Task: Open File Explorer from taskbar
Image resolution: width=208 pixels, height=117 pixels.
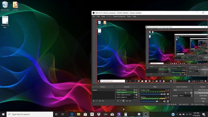Action: [79, 114]
